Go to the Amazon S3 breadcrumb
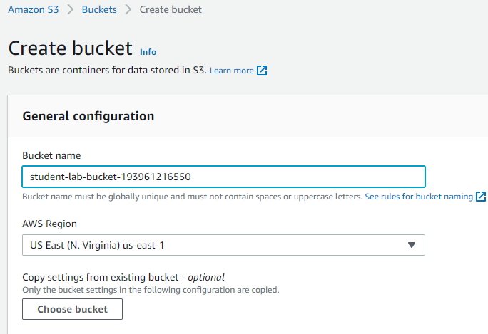488x334 pixels. pyautogui.click(x=34, y=9)
